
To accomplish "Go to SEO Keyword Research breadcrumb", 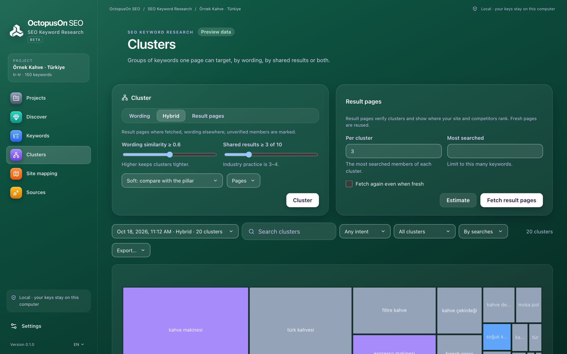I will [170, 9].
